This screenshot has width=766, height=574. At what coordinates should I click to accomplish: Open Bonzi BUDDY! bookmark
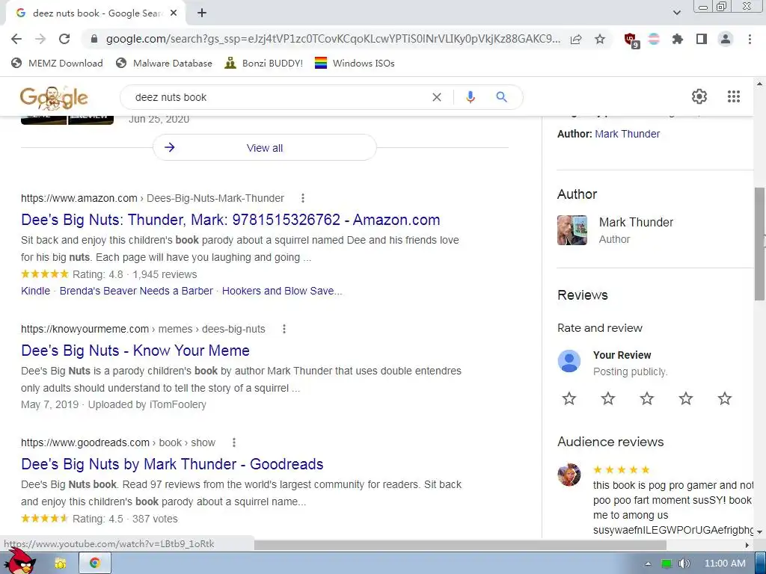(264, 63)
